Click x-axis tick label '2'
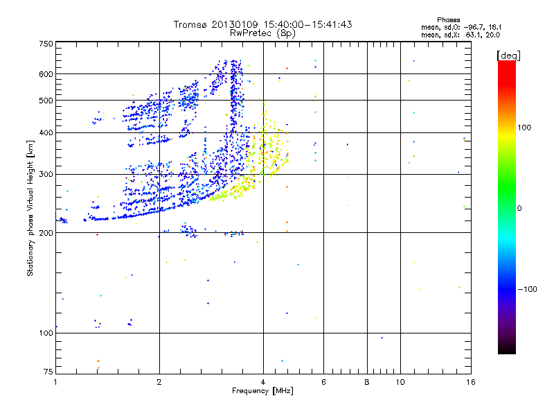554x416 pixels. tap(159, 382)
